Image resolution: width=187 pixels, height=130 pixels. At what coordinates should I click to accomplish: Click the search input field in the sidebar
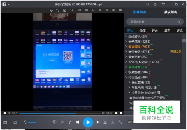(x=155, y=22)
